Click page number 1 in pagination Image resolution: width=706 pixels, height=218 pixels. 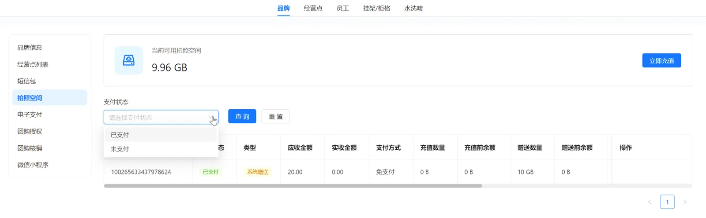click(667, 202)
